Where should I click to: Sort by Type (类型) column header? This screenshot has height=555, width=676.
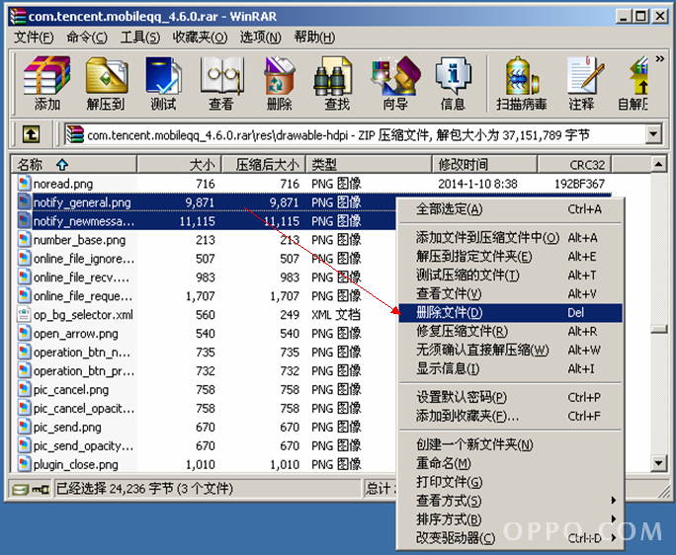[x=369, y=165]
